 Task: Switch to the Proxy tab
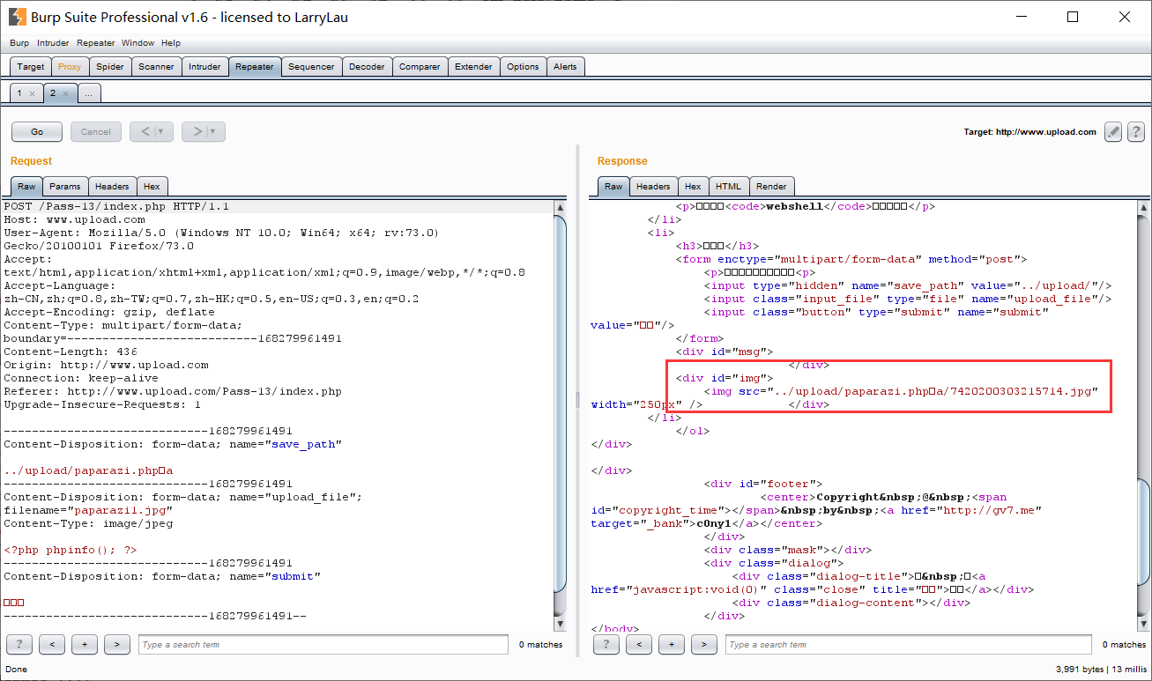tap(70, 67)
